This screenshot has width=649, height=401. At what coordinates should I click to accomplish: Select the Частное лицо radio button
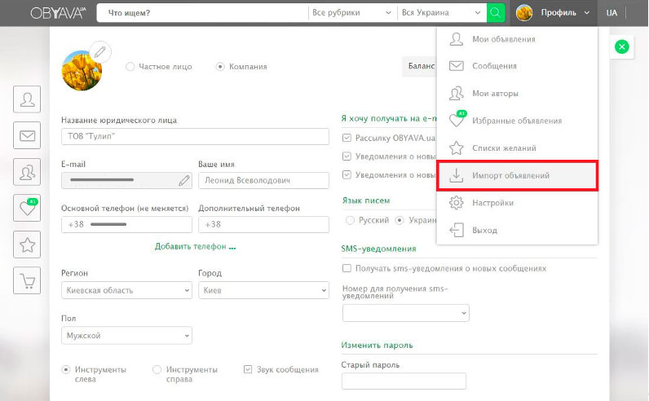click(x=130, y=67)
